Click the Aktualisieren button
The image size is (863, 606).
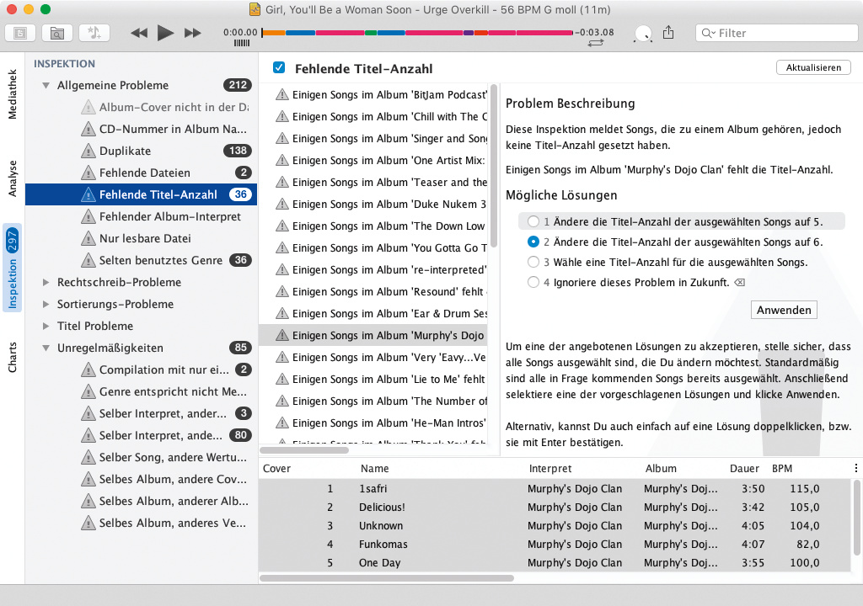[x=813, y=68]
